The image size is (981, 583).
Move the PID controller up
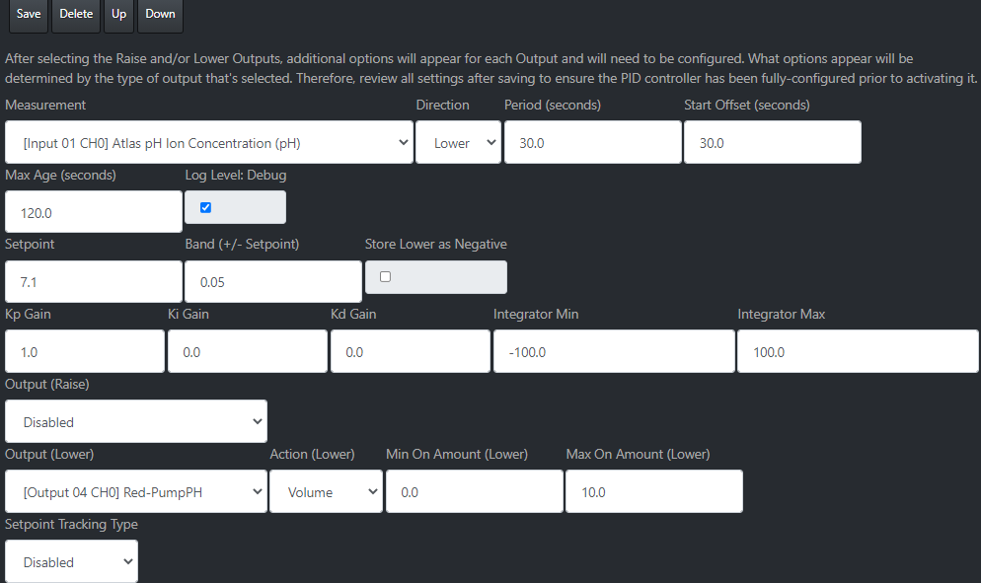coord(118,15)
